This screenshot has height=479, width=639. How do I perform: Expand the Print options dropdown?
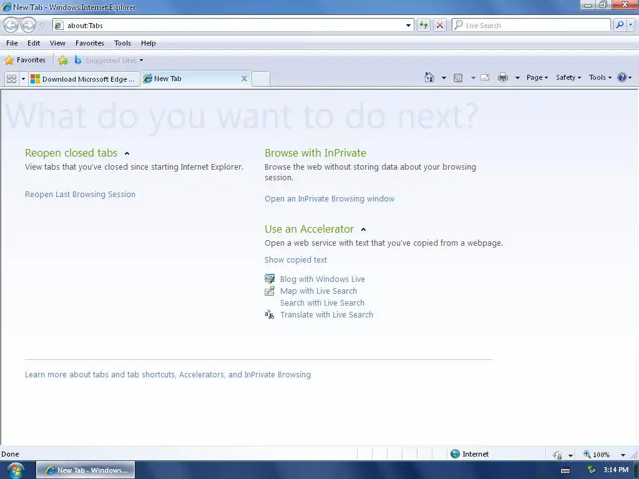pos(517,78)
